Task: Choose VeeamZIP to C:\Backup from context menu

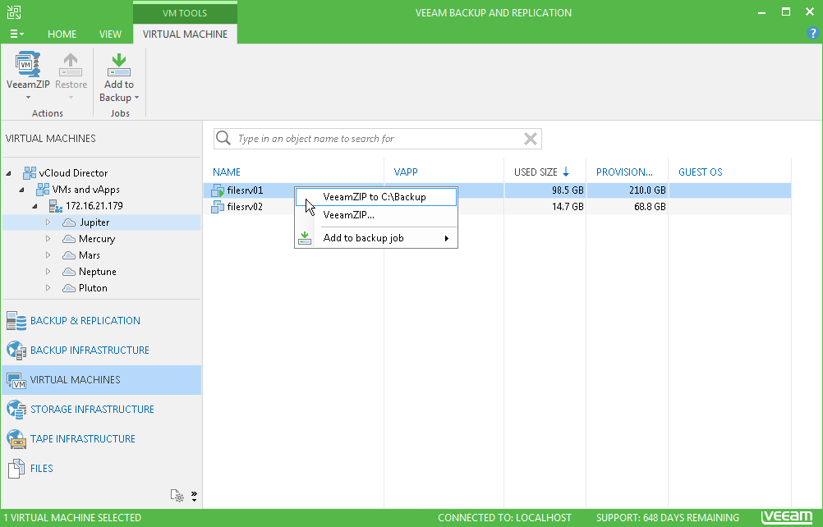Action: tap(375, 197)
